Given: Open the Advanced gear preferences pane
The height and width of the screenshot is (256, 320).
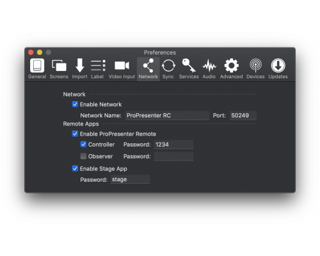Looking at the screenshot, I should pyautogui.click(x=232, y=68).
